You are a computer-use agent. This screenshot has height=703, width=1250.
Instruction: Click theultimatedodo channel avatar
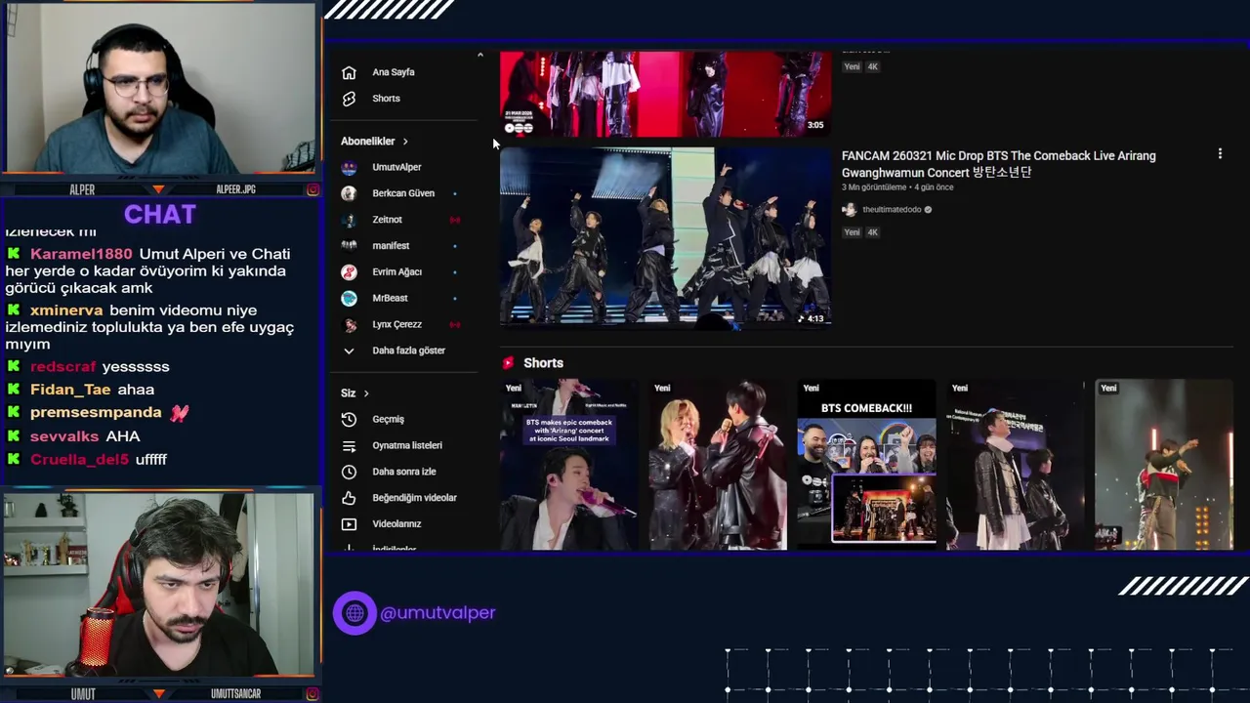click(x=849, y=209)
